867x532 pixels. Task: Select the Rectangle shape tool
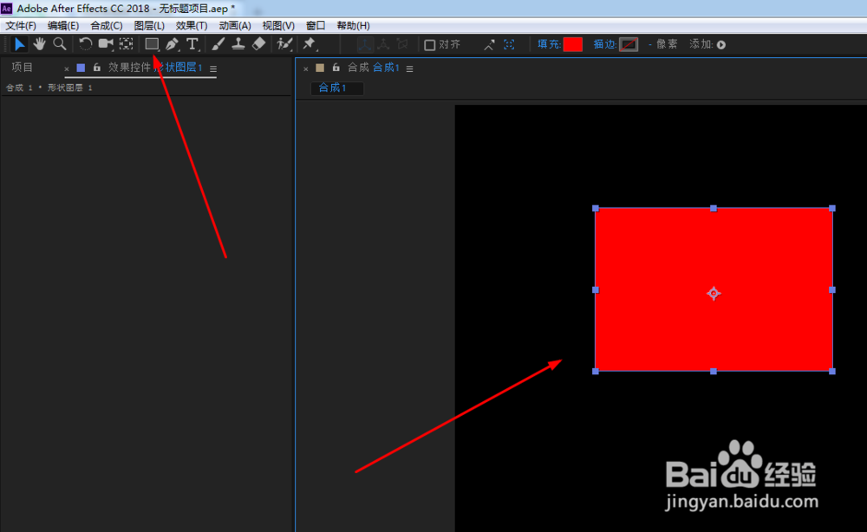(x=152, y=44)
